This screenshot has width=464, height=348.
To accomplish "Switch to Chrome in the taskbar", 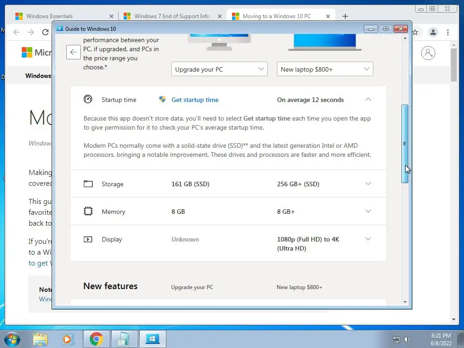I will point(97,339).
